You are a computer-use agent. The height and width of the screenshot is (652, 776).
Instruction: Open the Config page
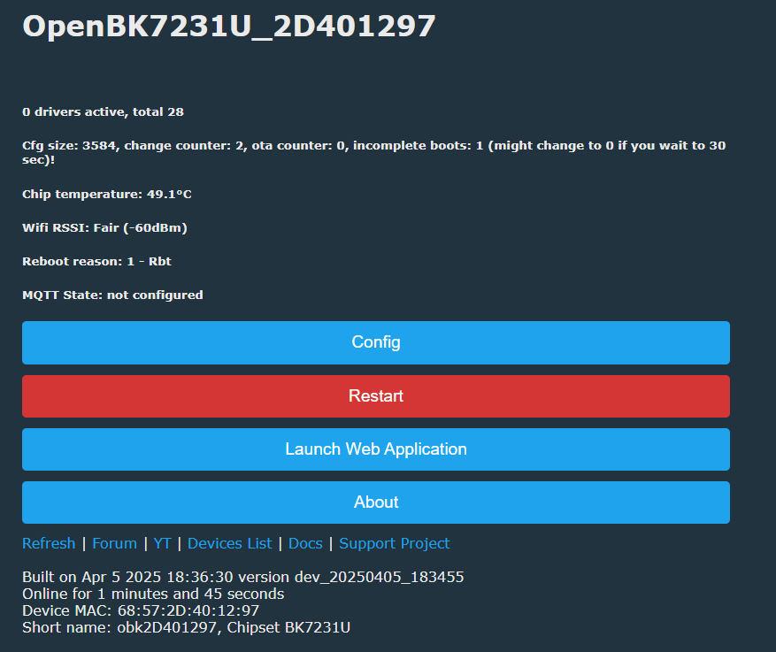pyautogui.click(x=376, y=342)
